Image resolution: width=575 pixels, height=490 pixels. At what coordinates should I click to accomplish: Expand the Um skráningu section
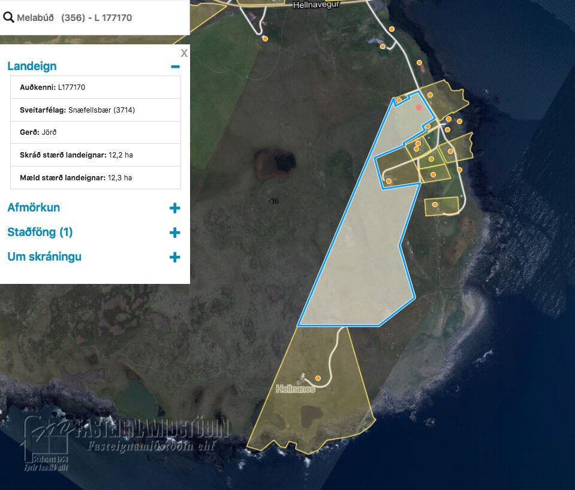point(174,257)
